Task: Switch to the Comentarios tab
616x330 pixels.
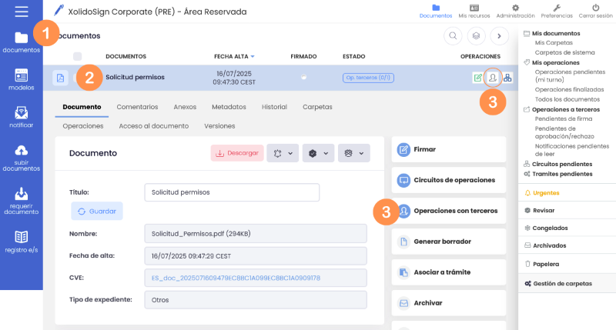Action: tap(137, 107)
